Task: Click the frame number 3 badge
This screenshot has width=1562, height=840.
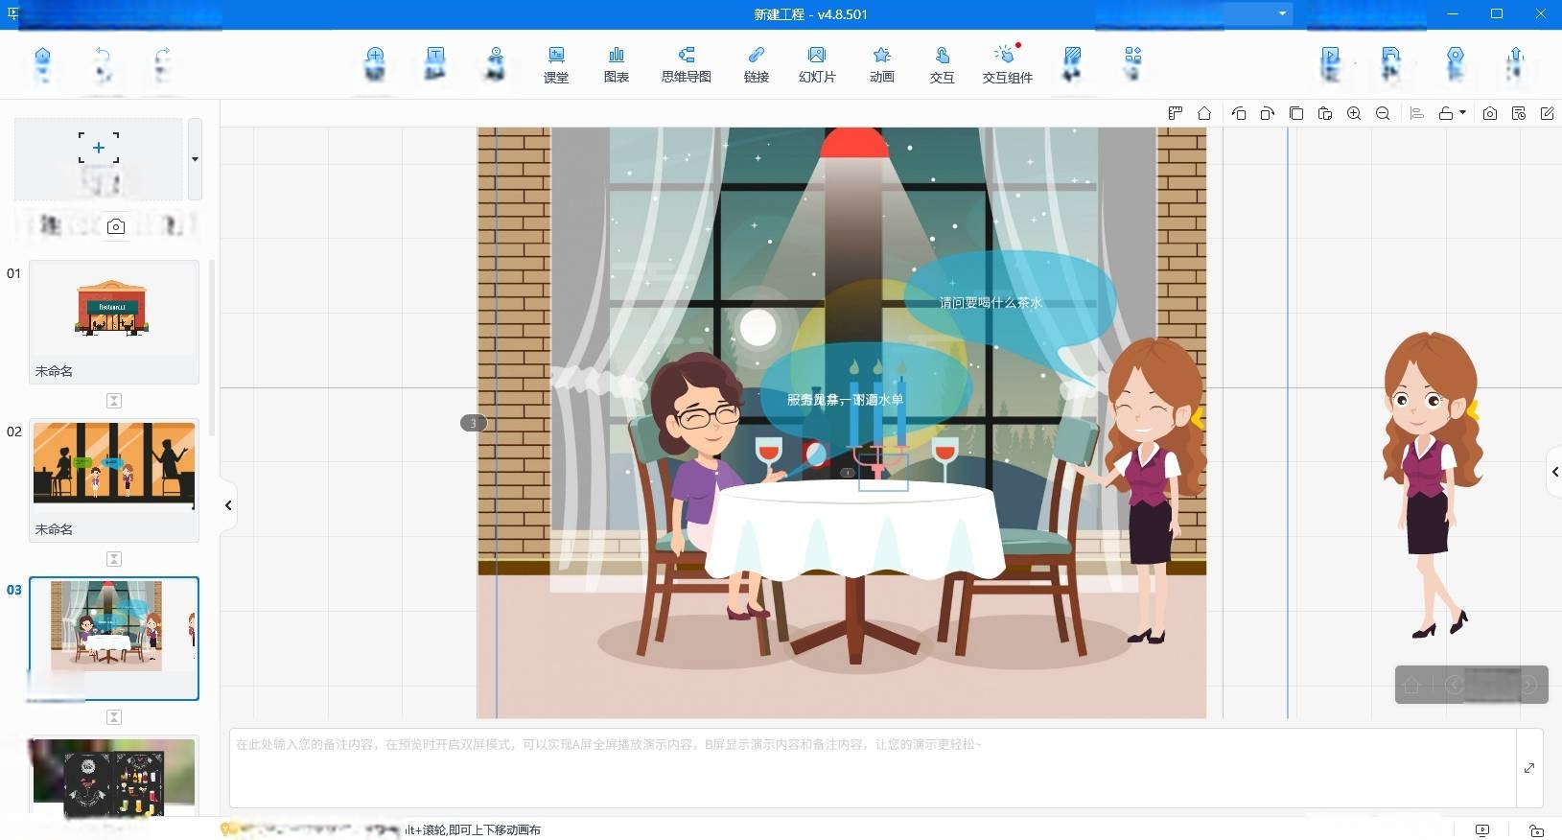Action: pos(474,423)
